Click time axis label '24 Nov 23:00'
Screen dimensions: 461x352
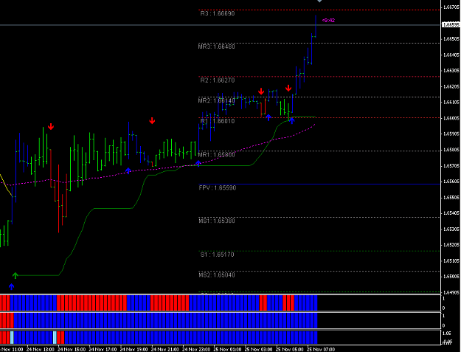196,349
